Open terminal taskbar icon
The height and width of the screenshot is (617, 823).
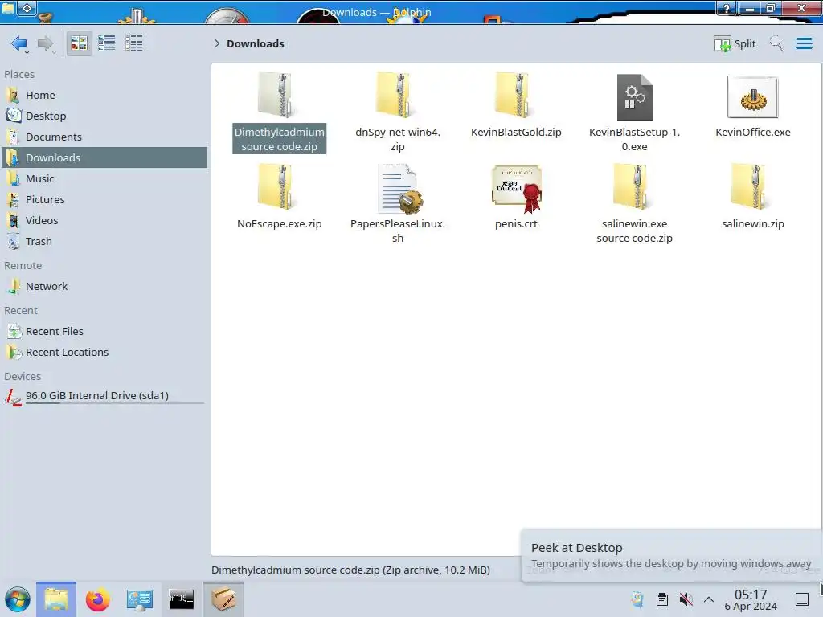[181, 599]
